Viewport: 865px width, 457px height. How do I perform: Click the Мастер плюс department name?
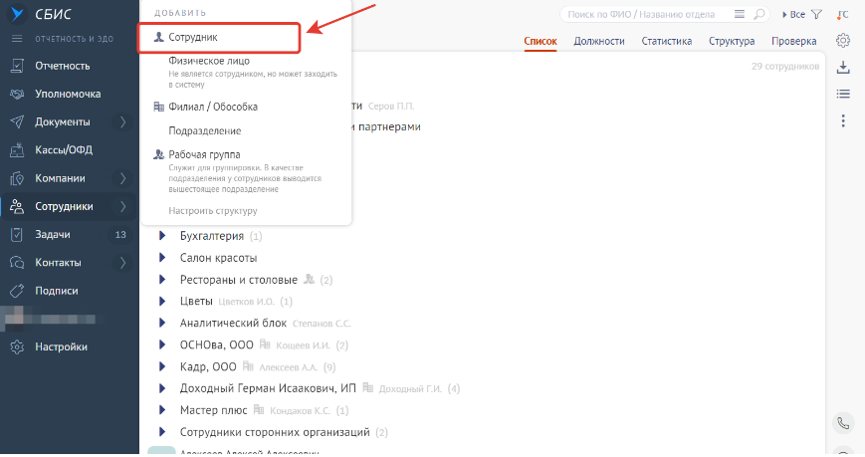[213, 410]
